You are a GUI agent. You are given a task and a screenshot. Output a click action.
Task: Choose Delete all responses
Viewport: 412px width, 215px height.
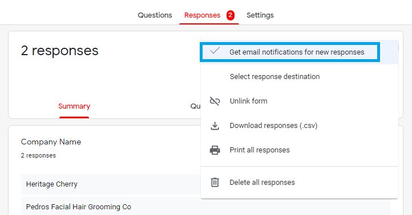point(299,182)
